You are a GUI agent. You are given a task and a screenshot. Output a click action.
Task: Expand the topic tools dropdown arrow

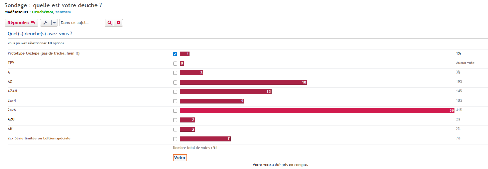54,23
